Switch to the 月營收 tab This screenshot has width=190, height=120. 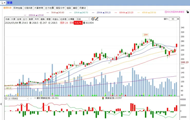(x=83, y=8)
